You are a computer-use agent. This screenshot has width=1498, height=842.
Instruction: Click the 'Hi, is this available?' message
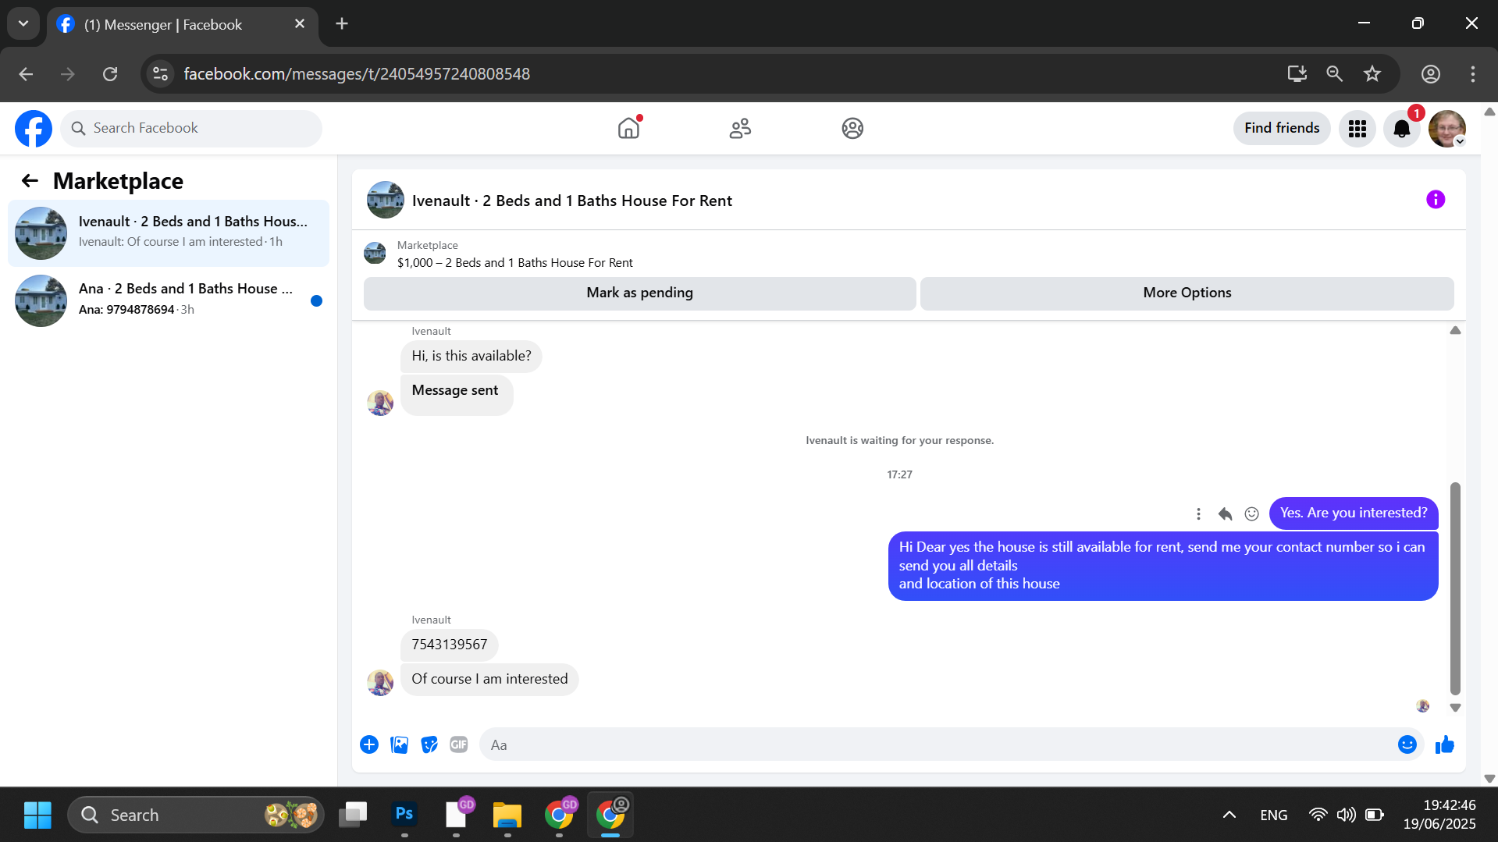[x=471, y=357]
